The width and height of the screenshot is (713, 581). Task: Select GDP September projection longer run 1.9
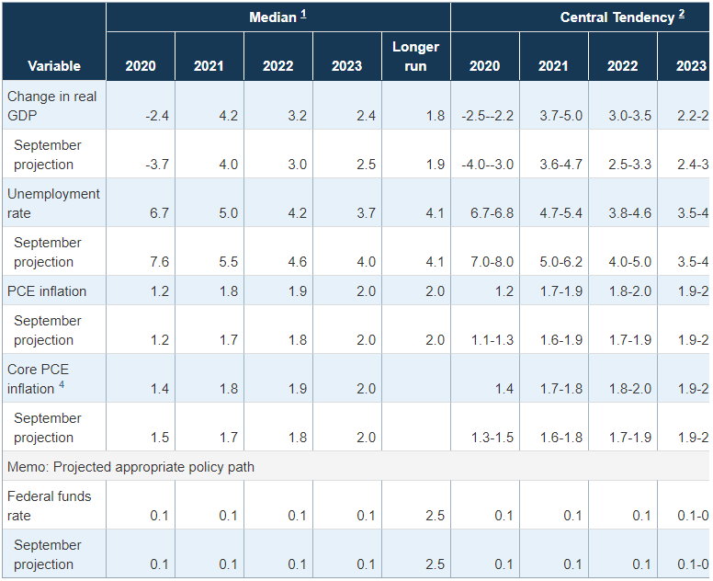pyautogui.click(x=436, y=165)
